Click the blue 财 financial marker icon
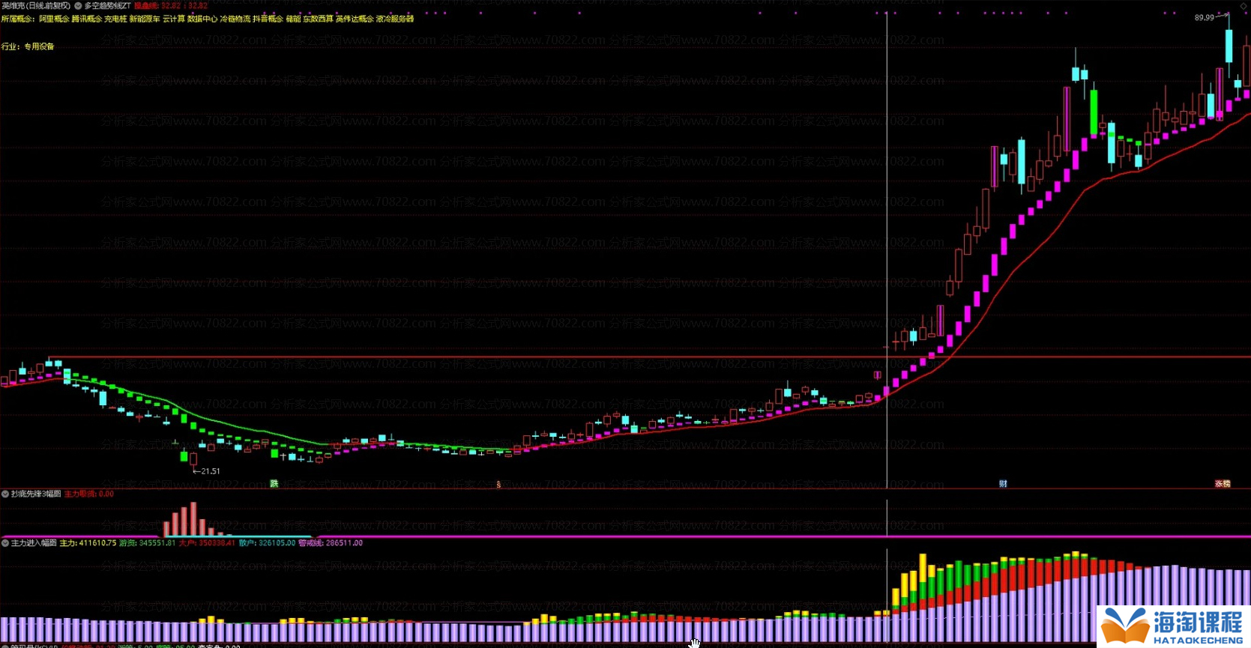The height and width of the screenshot is (648, 1251). tap(1003, 484)
